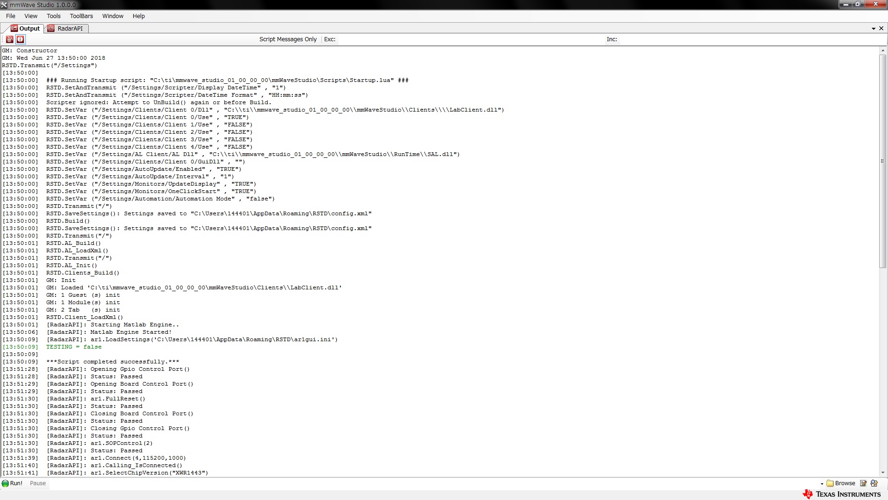Viewport: 888px width, 500px height.
Task: Click 'Automation Mode' SetVar log line
Action: (160, 199)
